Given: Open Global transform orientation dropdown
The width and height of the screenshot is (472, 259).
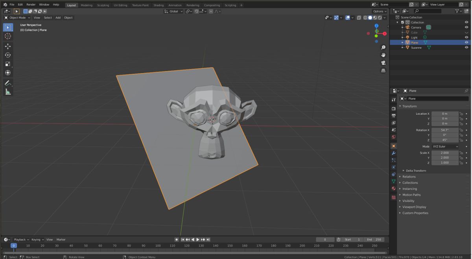Looking at the screenshot, I should 174,11.
